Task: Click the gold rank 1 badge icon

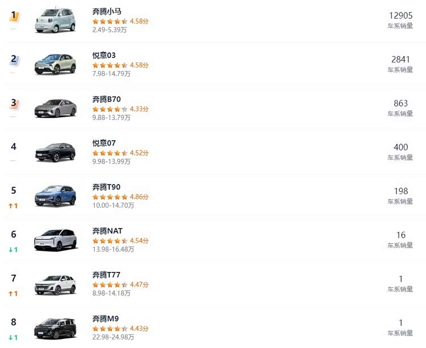Action: pos(14,16)
